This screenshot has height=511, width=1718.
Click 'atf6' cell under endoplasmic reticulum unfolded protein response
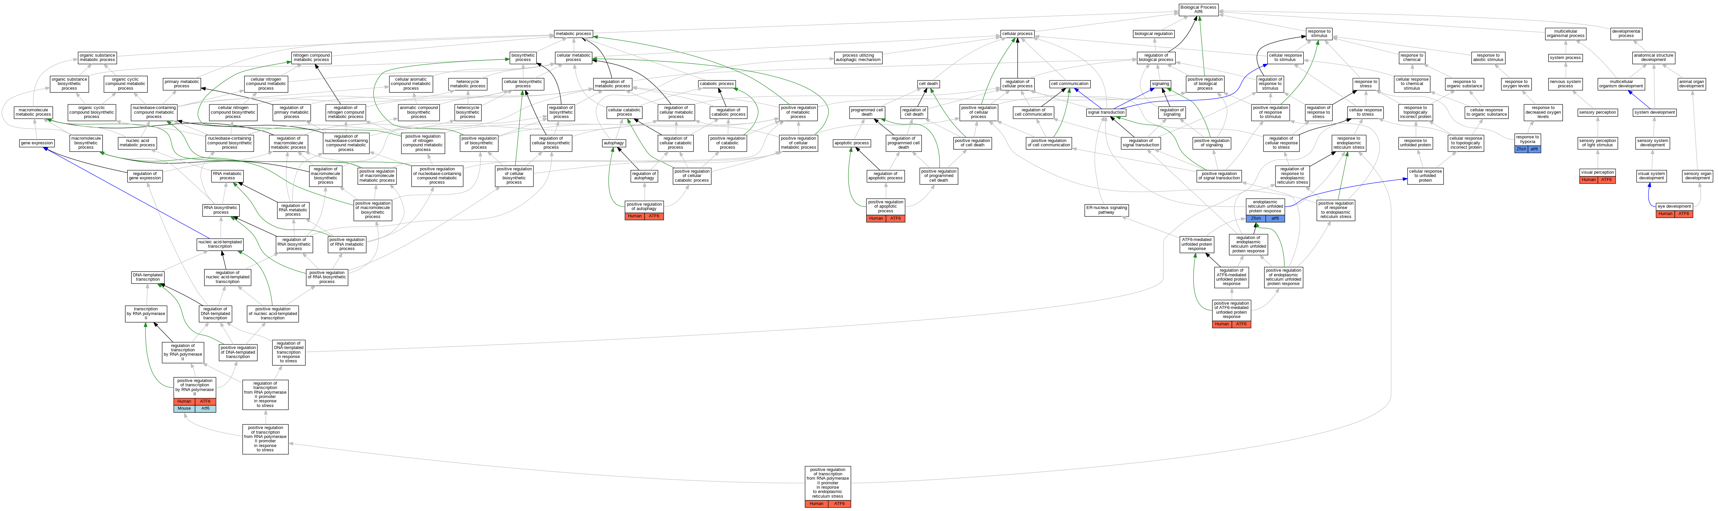[1274, 219]
